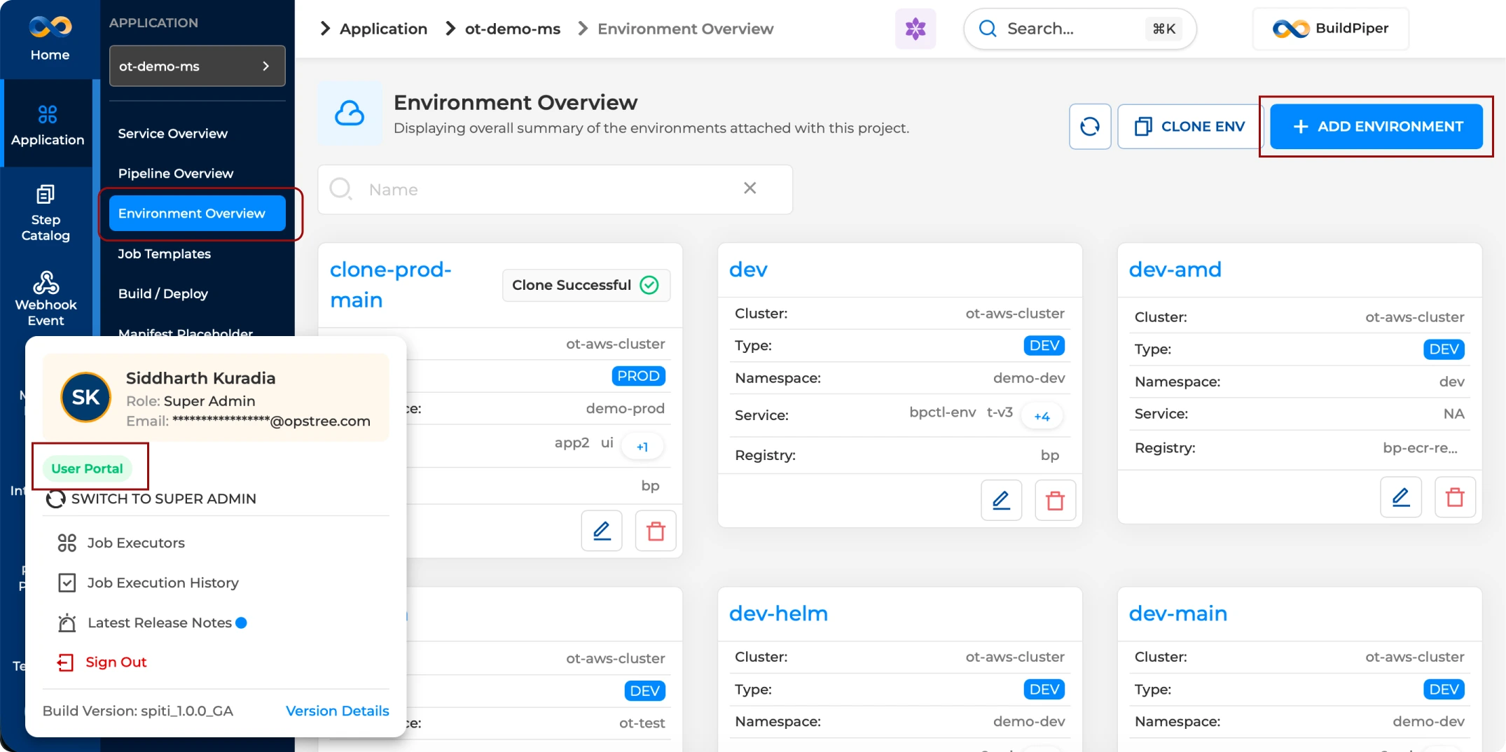Click the Application breadcrumb
This screenshot has height=752, width=1506.
coord(383,29)
